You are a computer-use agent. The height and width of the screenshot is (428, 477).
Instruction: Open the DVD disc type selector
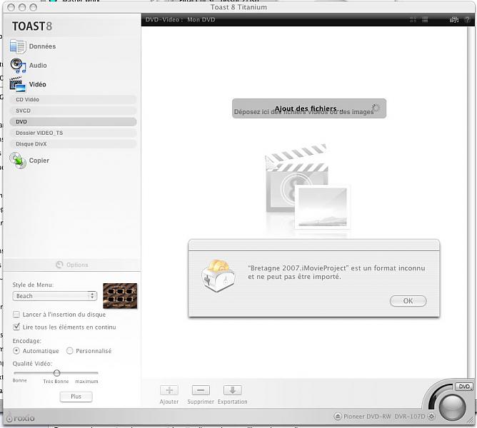tap(465, 387)
